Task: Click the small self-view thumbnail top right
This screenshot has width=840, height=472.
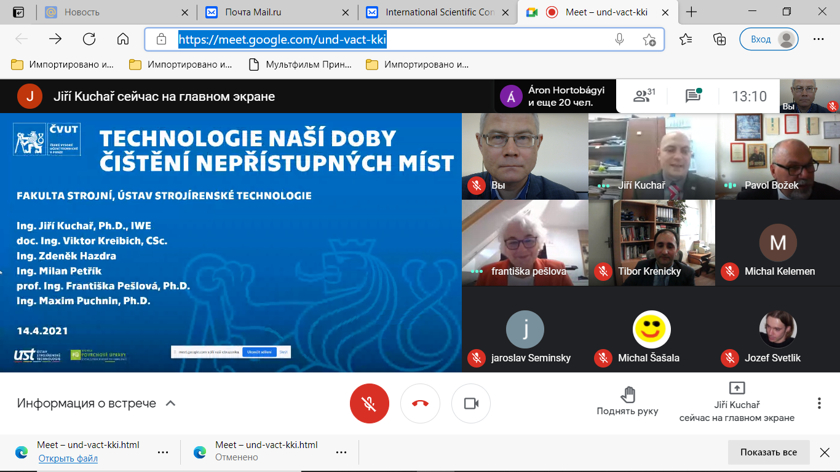Action: point(809,96)
